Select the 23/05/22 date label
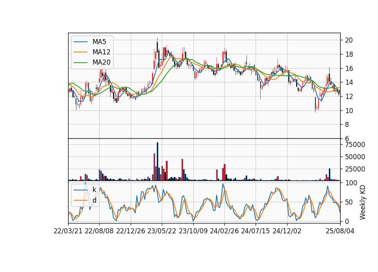The image size is (378, 272). point(162,231)
